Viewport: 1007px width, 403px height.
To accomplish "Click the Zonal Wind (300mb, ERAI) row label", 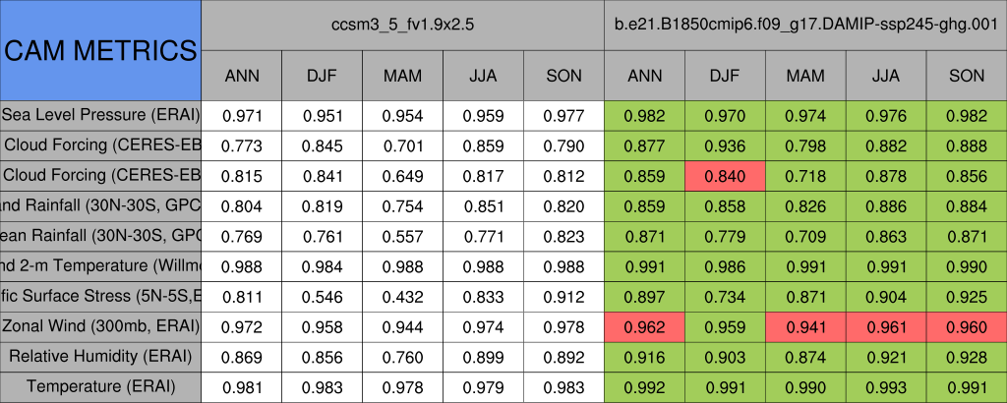I will (x=100, y=326).
